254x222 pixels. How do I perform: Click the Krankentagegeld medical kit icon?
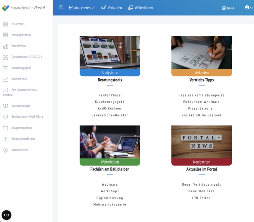5,68
